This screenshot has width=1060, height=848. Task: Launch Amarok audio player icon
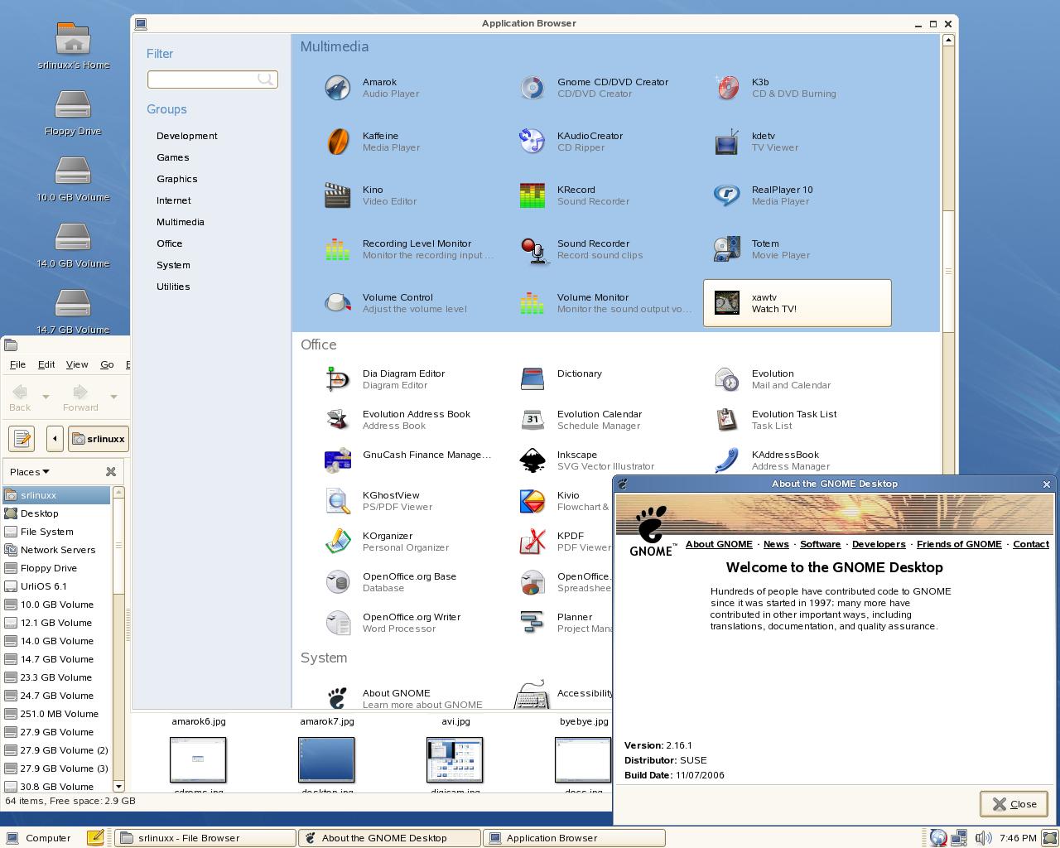[x=337, y=88]
